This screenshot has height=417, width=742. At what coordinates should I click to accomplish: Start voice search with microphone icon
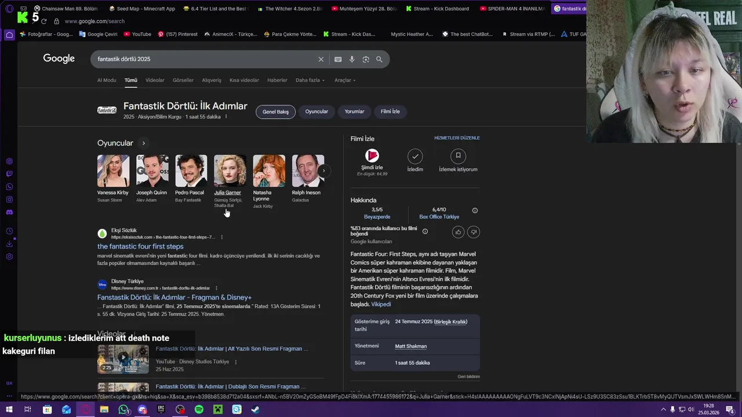[352, 59]
